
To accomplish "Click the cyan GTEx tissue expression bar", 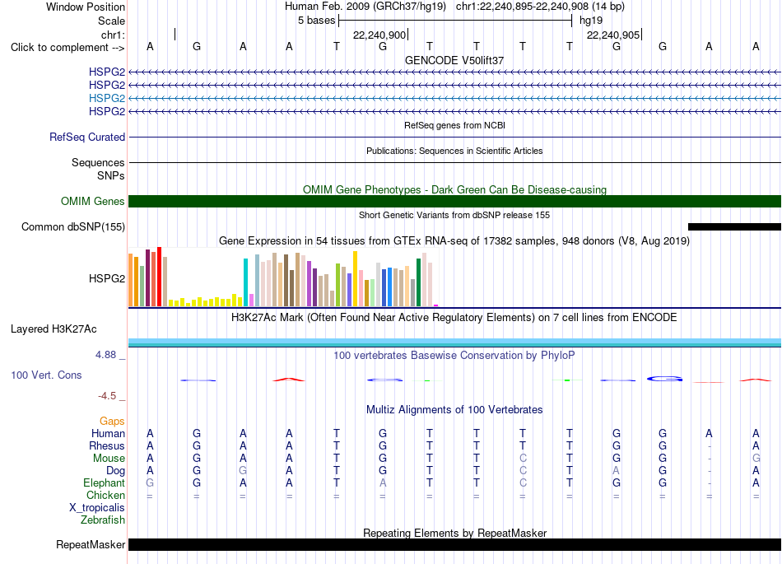I will point(245,282).
